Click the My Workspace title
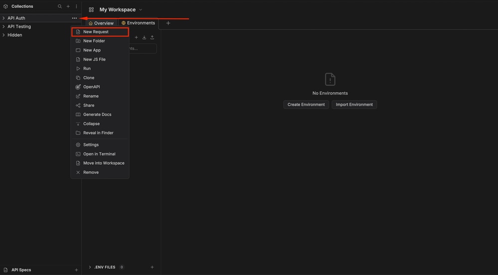498x275 pixels. (x=118, y=10)
